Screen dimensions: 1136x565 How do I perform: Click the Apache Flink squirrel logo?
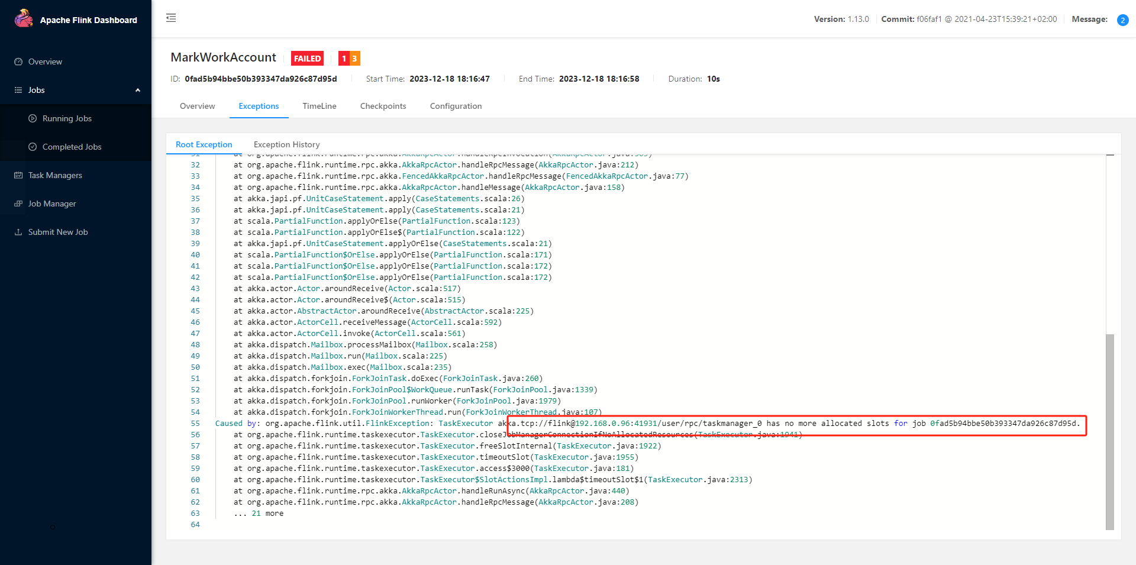coord(24,18)
